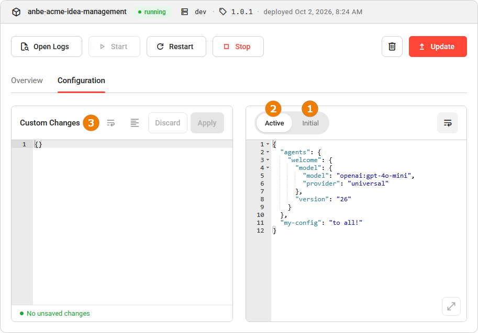Click the anbe-acme-idea-management deployment name
The image size is (478, 333).
point(77,12)
